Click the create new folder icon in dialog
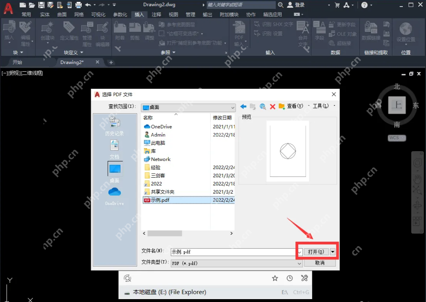The image size is (426, 302). point(282,106)
